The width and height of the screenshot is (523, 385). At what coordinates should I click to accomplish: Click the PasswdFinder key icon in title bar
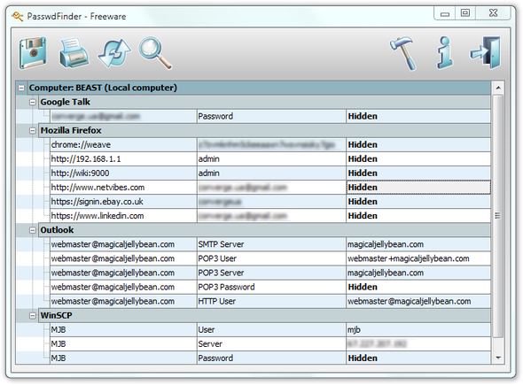coord(18,16)
